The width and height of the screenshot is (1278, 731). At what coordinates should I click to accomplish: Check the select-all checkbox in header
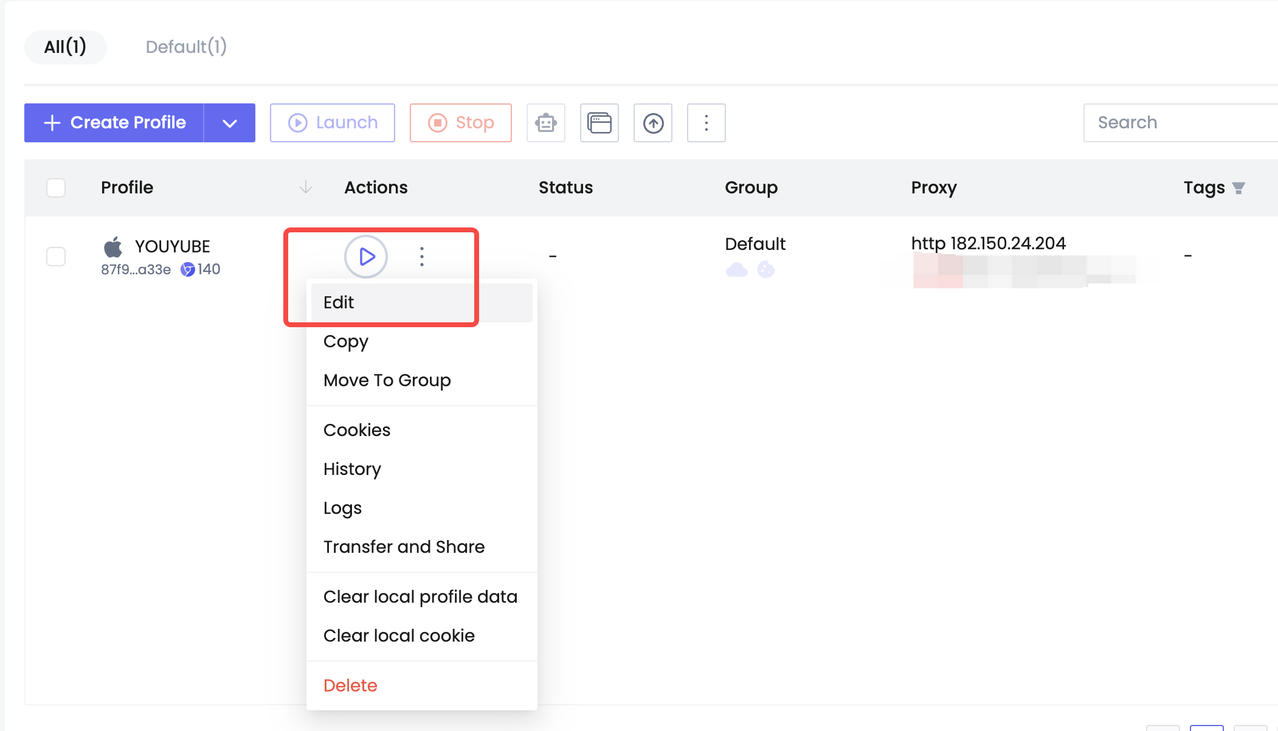click(x=55, y=188)
